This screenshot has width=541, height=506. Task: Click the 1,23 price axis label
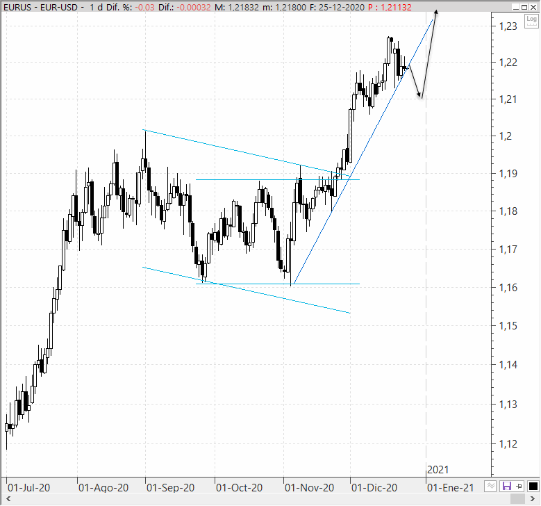pos(508,26)
